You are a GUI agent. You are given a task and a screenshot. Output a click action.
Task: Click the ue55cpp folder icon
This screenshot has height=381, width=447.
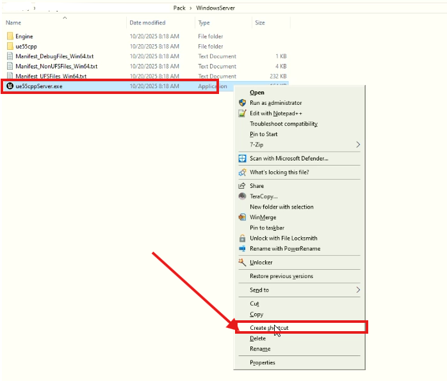[10, 47]
